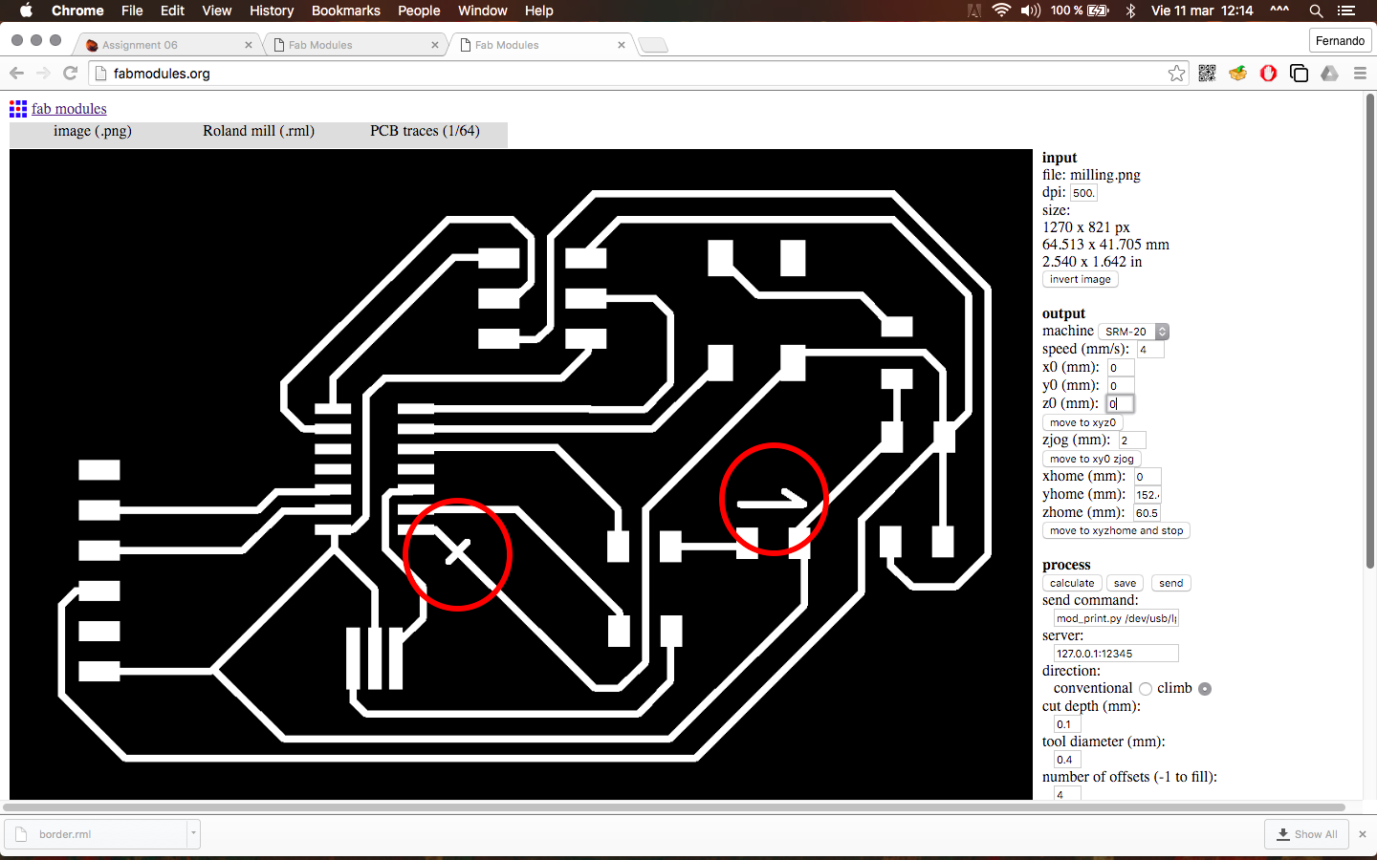The width and height of the screenshot is (1377, 860).
Task: Click the volume icon in menu bar
Action: 1030,11
